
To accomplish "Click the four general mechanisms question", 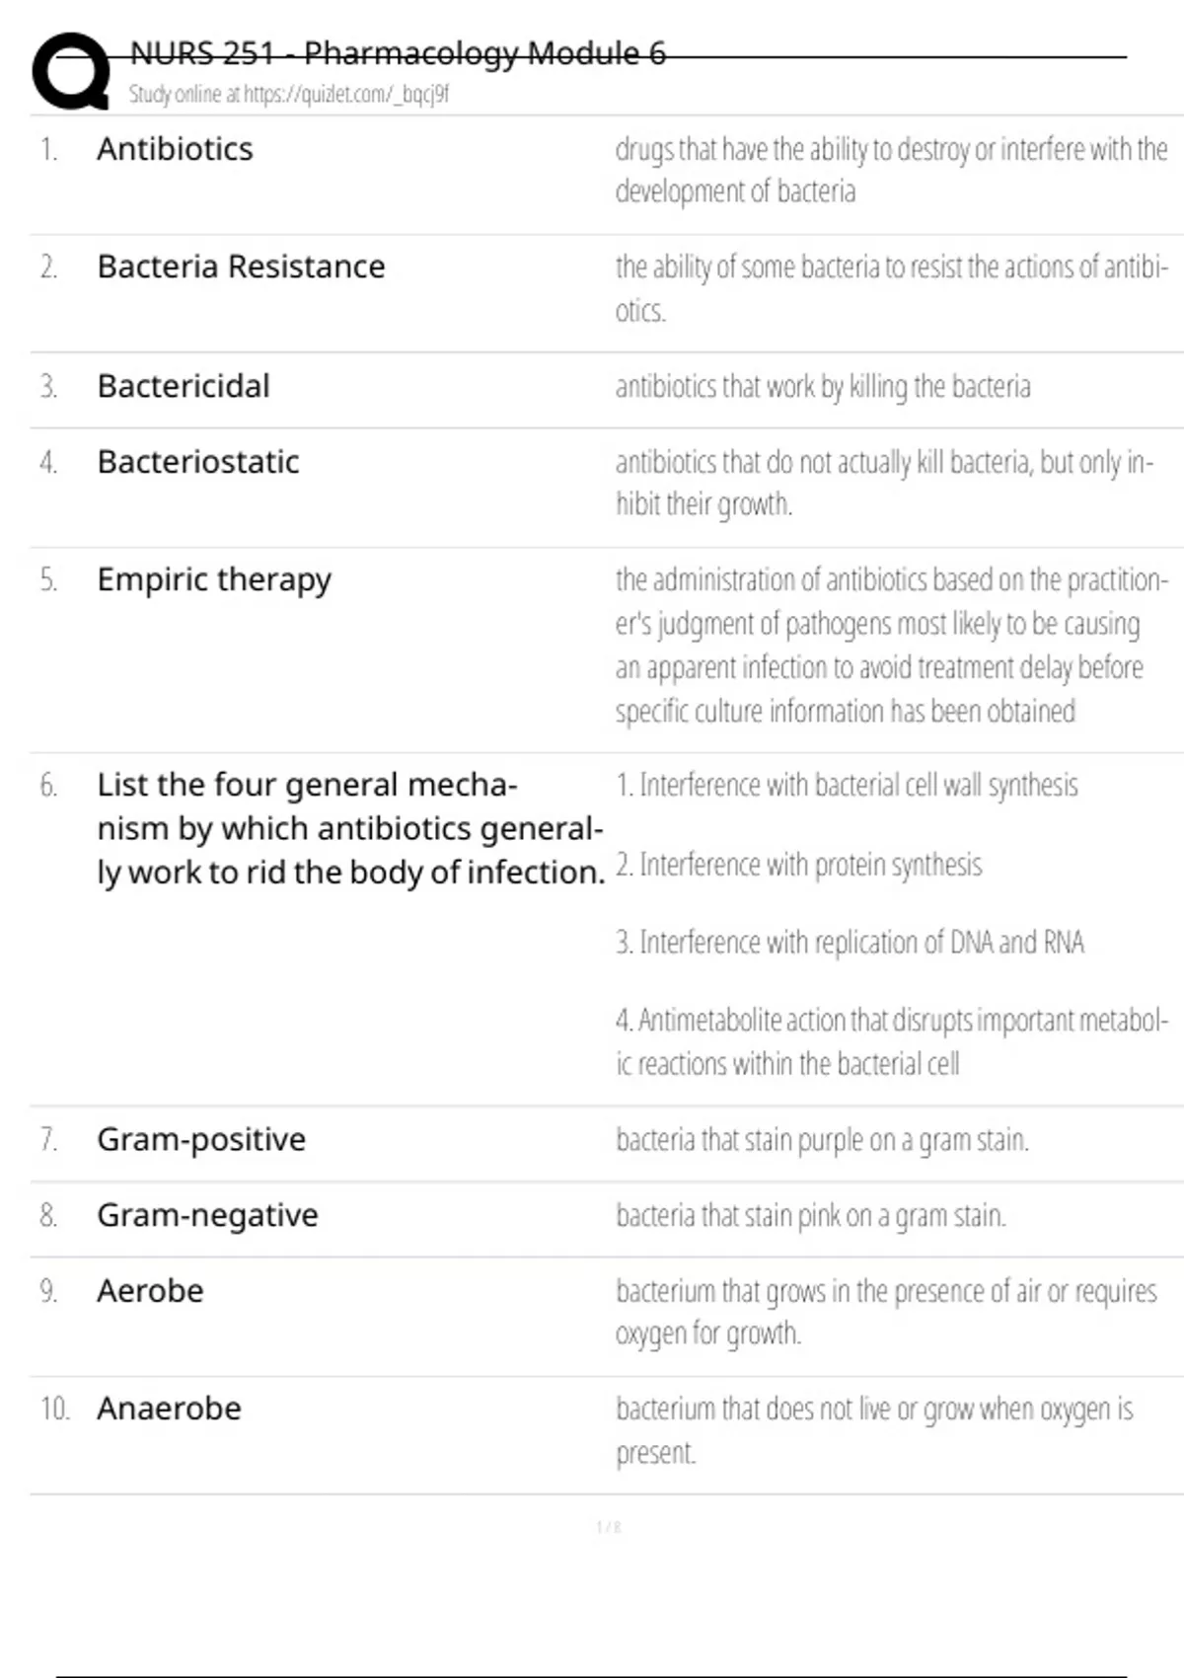I will 350,829.
